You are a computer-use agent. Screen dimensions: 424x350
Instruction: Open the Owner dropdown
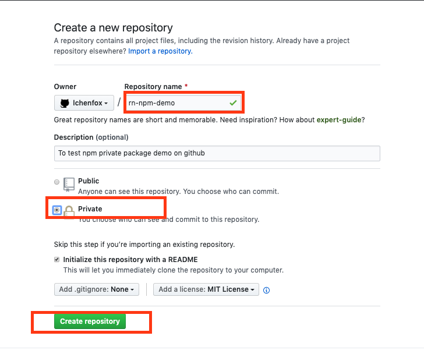tap(84, 103)
